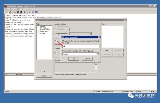
Task: Open the File menu
Action: coord(7,9)
